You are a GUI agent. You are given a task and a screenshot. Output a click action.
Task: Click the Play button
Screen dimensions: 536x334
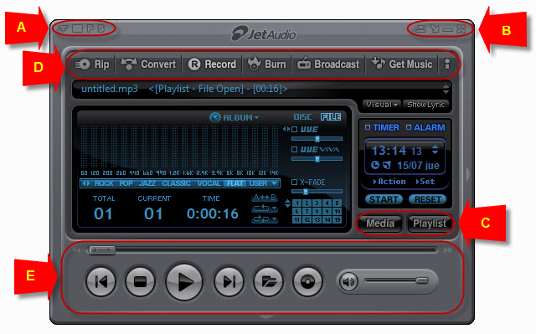(184, 282)
